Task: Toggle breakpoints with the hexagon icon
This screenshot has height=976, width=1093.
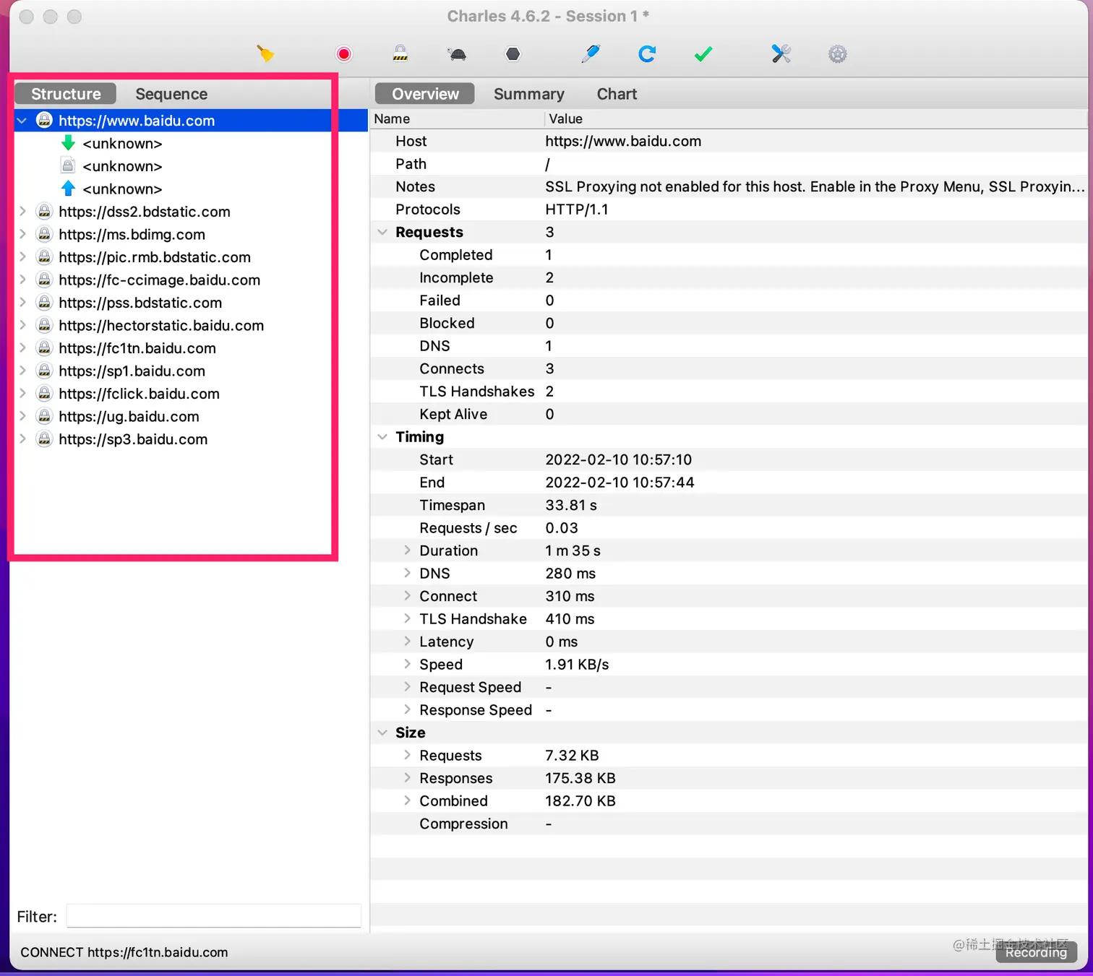Action: [513, 54]
